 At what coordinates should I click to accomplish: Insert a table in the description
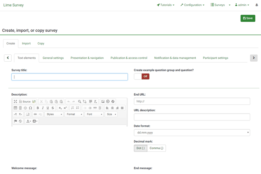15,108
